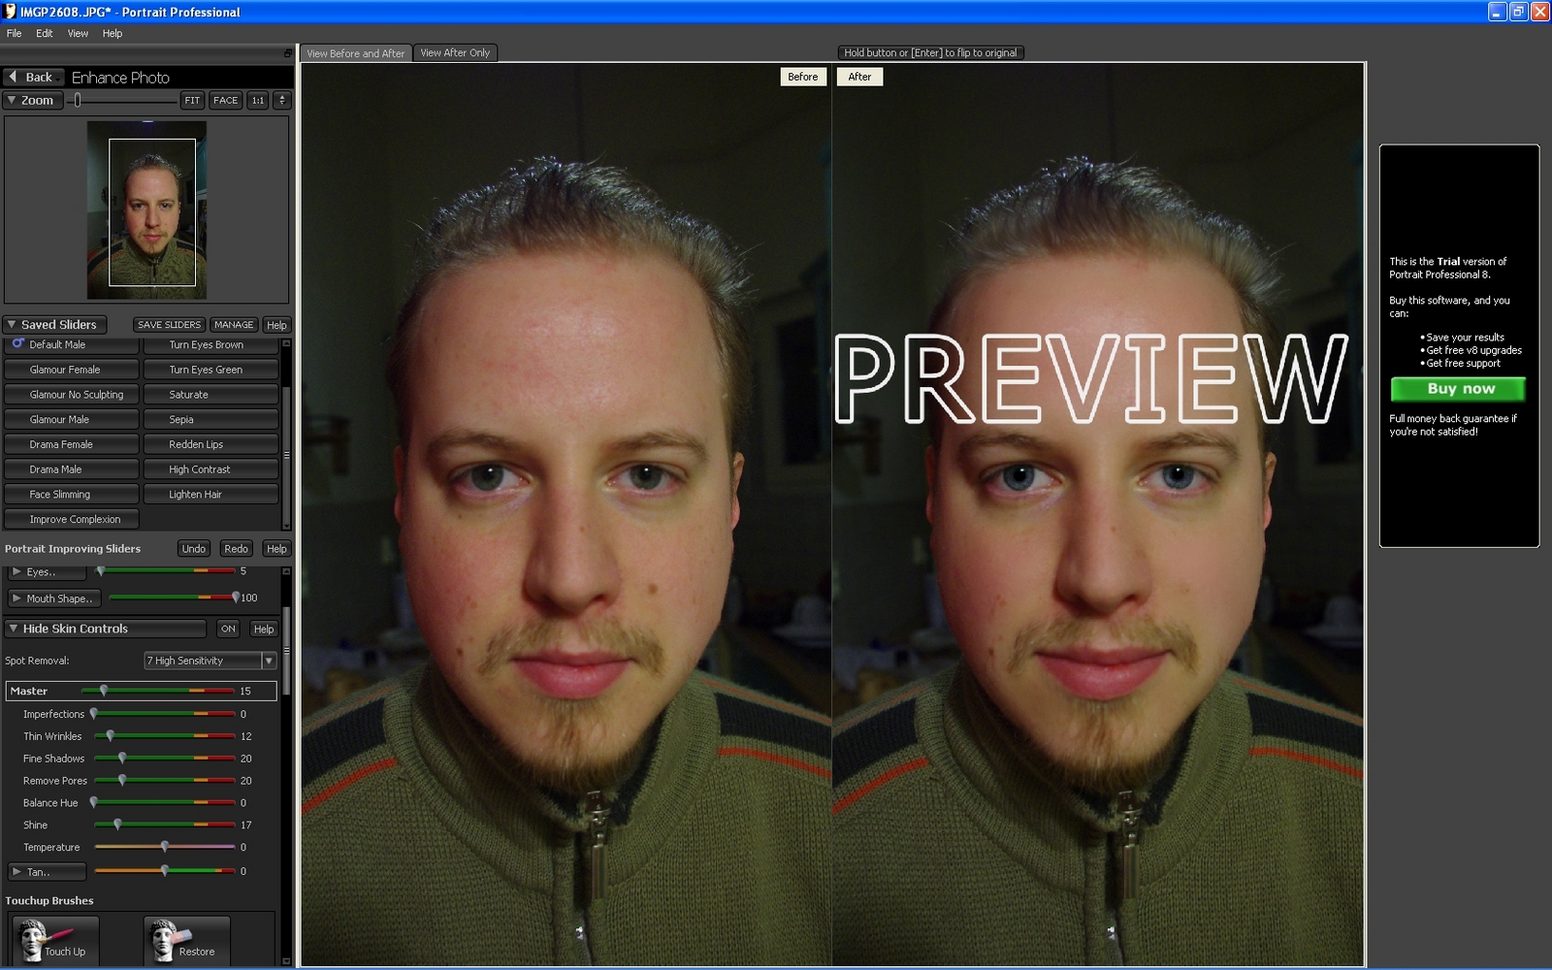
Task: Click MANAGE saved sliders button
Action: click(x=234, y=325)
